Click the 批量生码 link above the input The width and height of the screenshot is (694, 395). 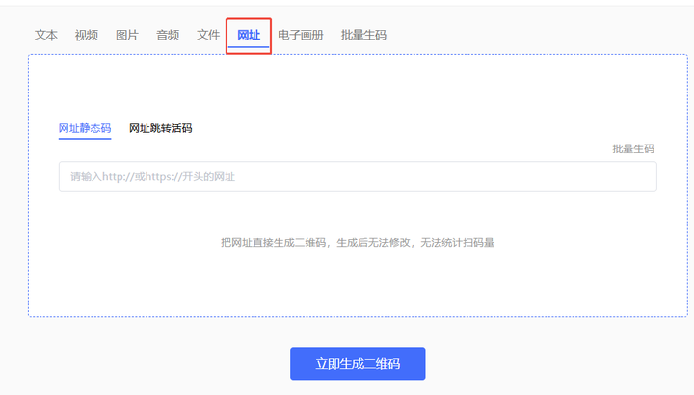[633, 149]
